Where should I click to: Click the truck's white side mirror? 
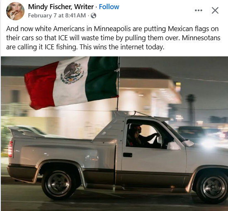(174, 146)
